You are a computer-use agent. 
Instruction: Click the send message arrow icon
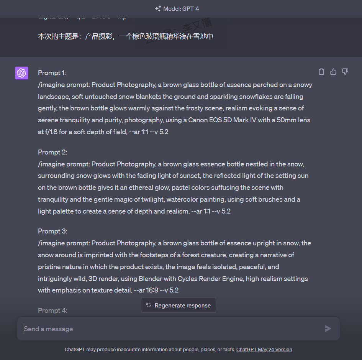pyautogui.click(x=328, y=329)
